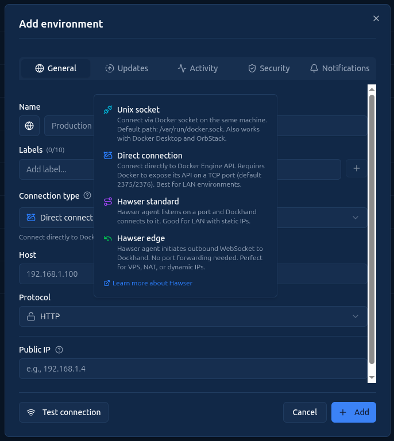394x441 pixels.
Task: Click the Hawser edge icon
Action: click(108, 238)
